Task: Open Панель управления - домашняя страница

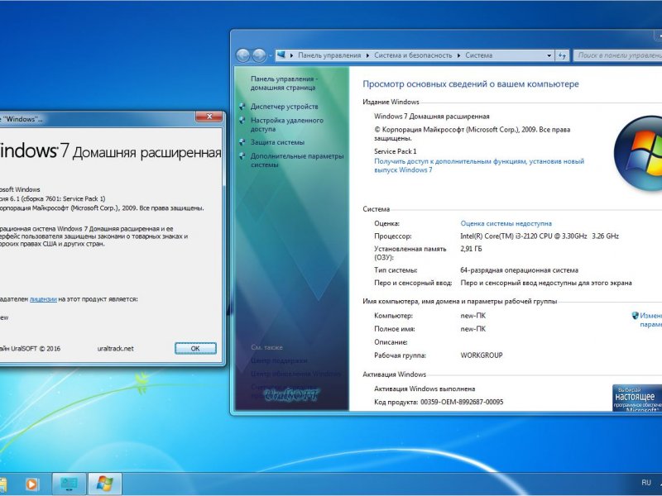Action: [284, 83]
